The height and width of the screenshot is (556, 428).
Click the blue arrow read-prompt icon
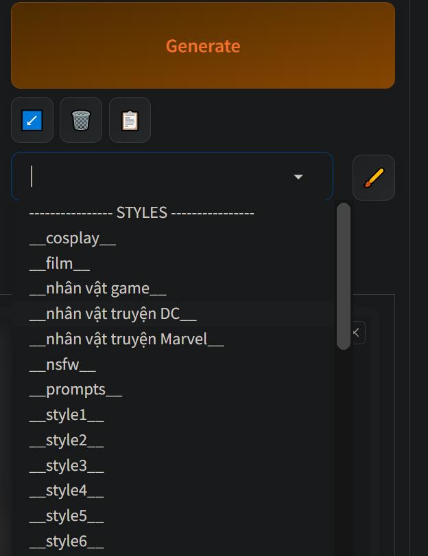click(32, 120)
